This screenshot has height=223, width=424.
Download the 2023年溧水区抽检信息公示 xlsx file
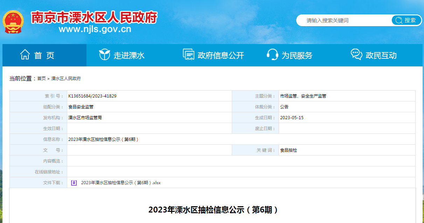click(120, 183)
